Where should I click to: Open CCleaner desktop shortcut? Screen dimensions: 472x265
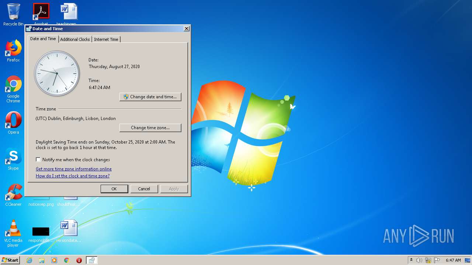pos(13,195)
